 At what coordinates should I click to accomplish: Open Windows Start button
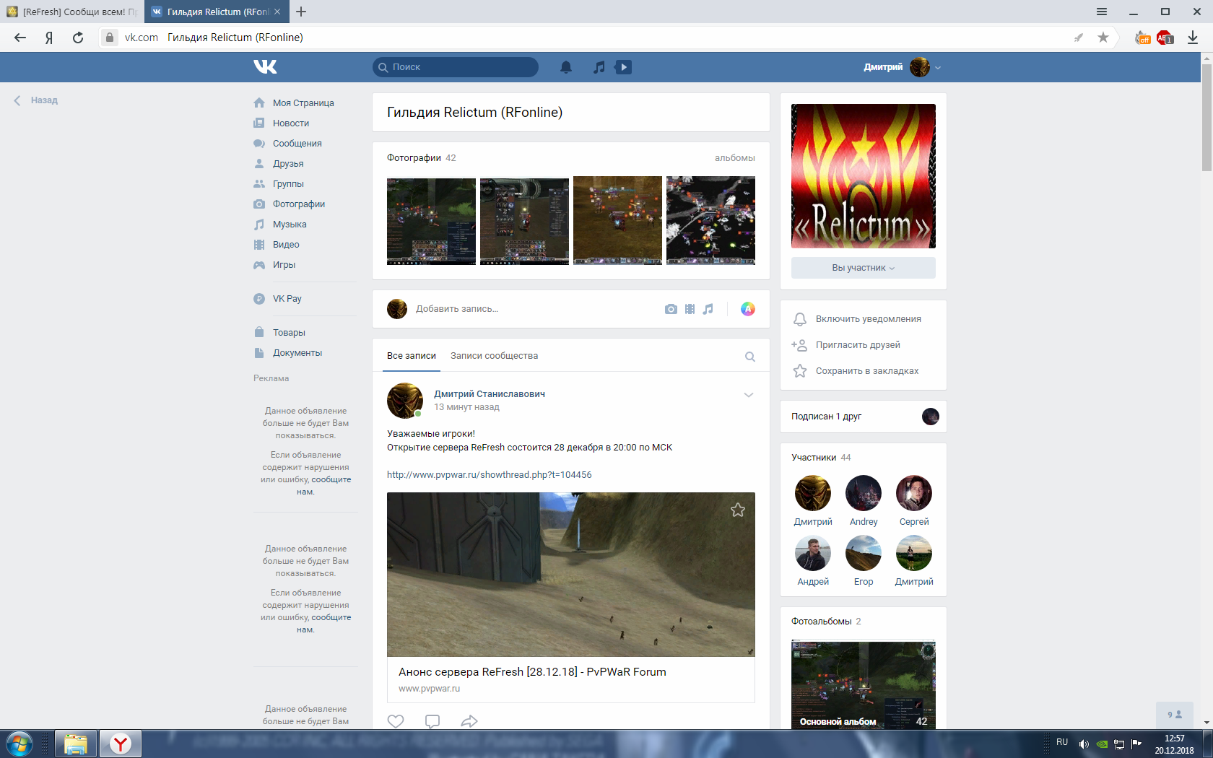coord(19,744)
